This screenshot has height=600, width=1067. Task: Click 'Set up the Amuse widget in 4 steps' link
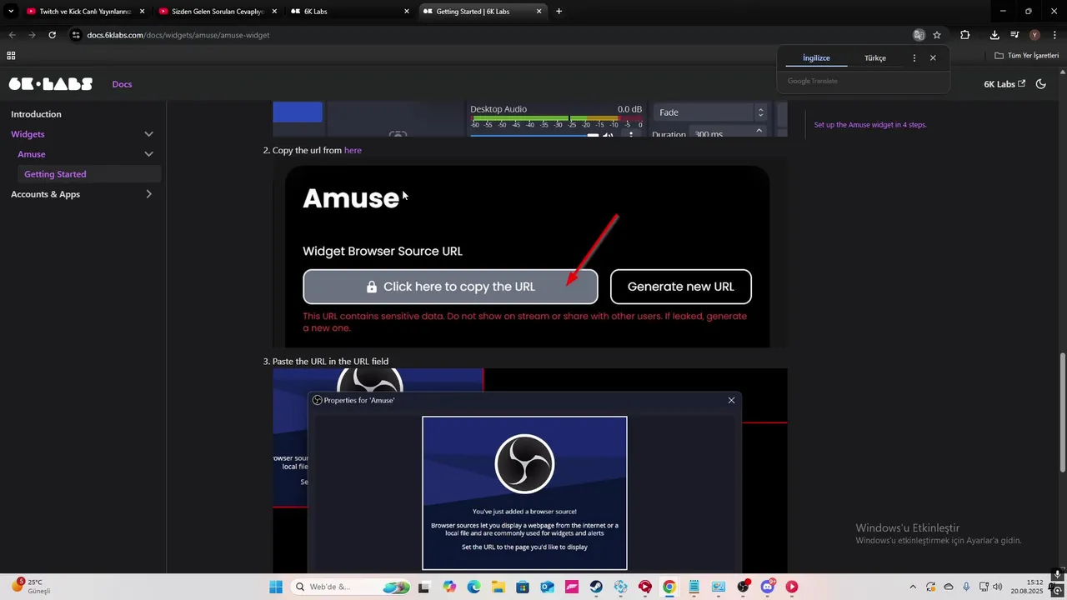pos(870,125)
